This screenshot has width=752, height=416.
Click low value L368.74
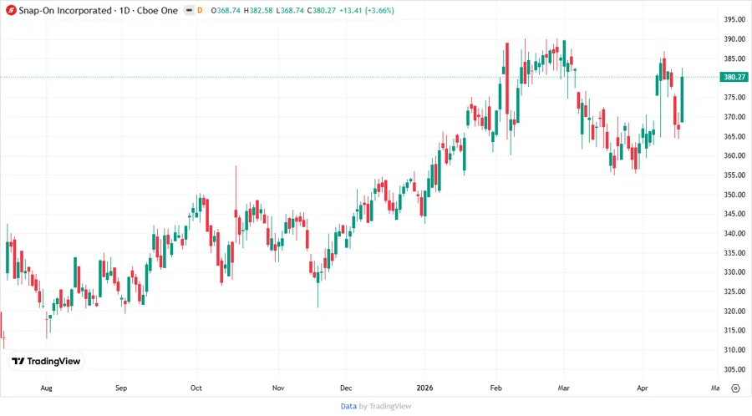point(290,10)
